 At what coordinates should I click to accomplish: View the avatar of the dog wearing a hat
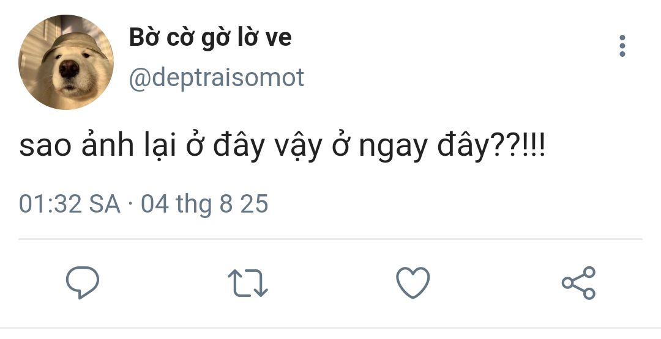(x=66, y=62)
